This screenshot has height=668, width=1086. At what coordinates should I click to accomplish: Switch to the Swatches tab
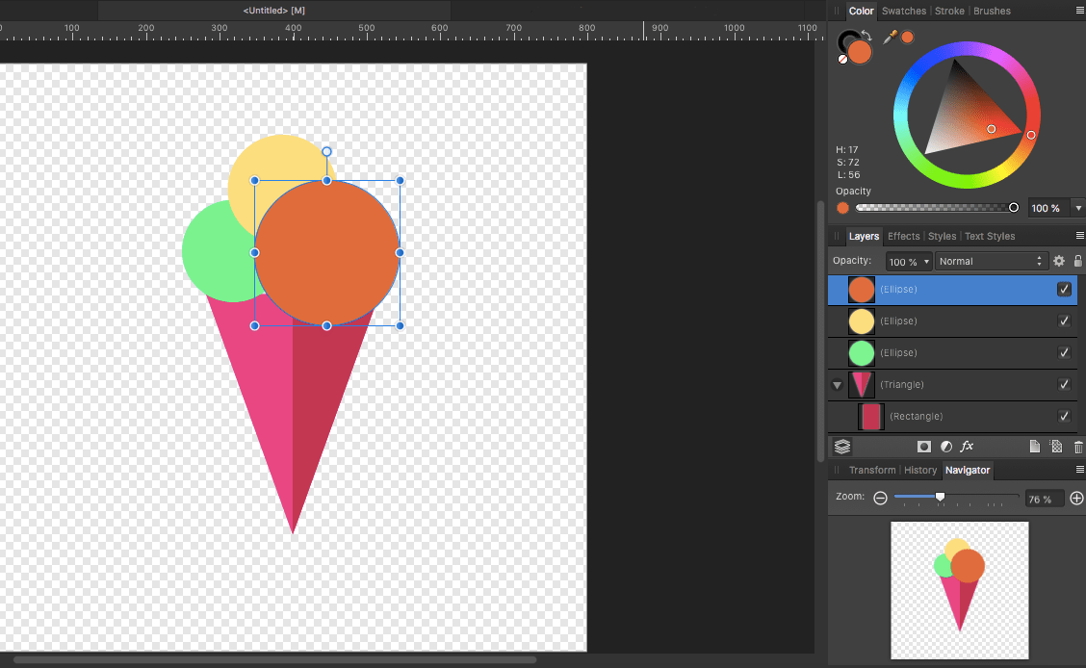903,12
